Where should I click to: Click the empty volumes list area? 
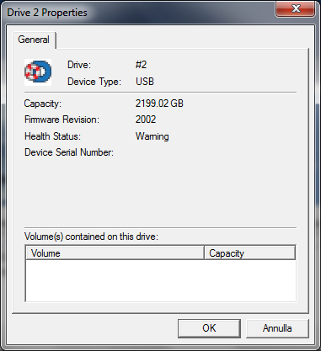pos(161,280)
